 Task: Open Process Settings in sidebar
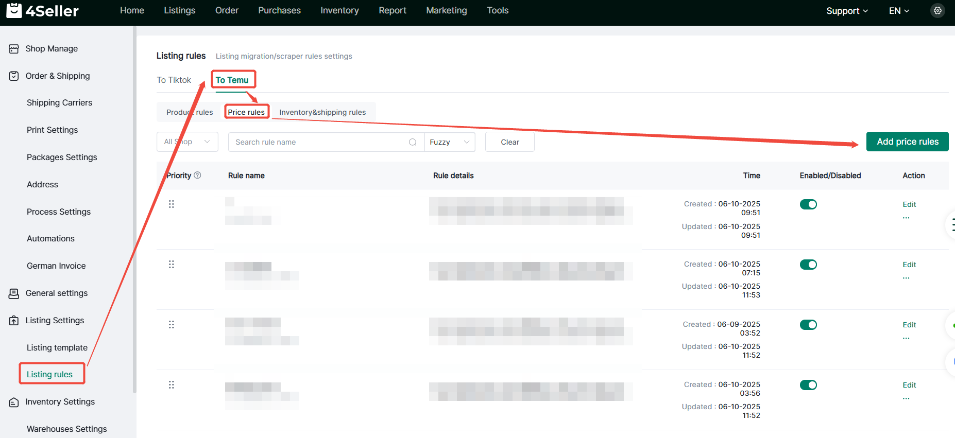pyautogui.click(x=59, y=212)
